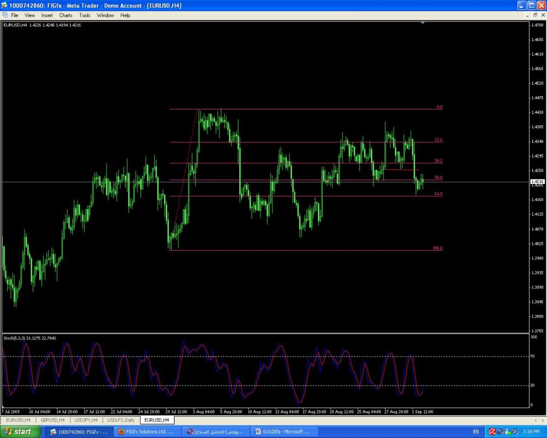Click the MetaTrader app icon in title bar
The image size is (547, 438).
click(4, 5)
